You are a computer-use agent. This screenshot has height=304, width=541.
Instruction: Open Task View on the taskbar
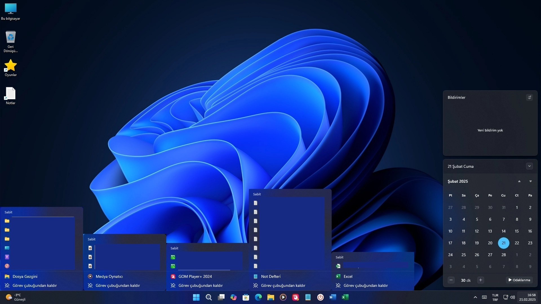[221, 297]
